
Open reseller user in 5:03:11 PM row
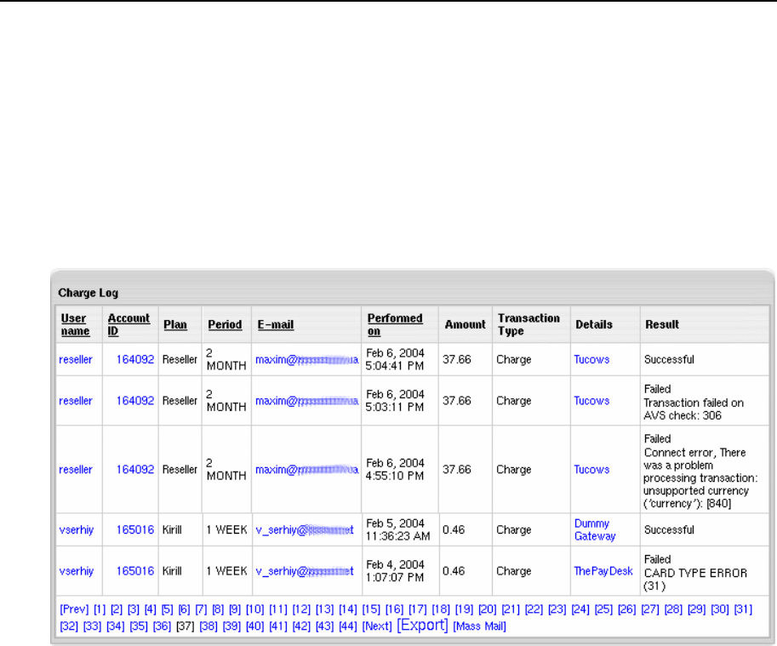tap(76, 401)
